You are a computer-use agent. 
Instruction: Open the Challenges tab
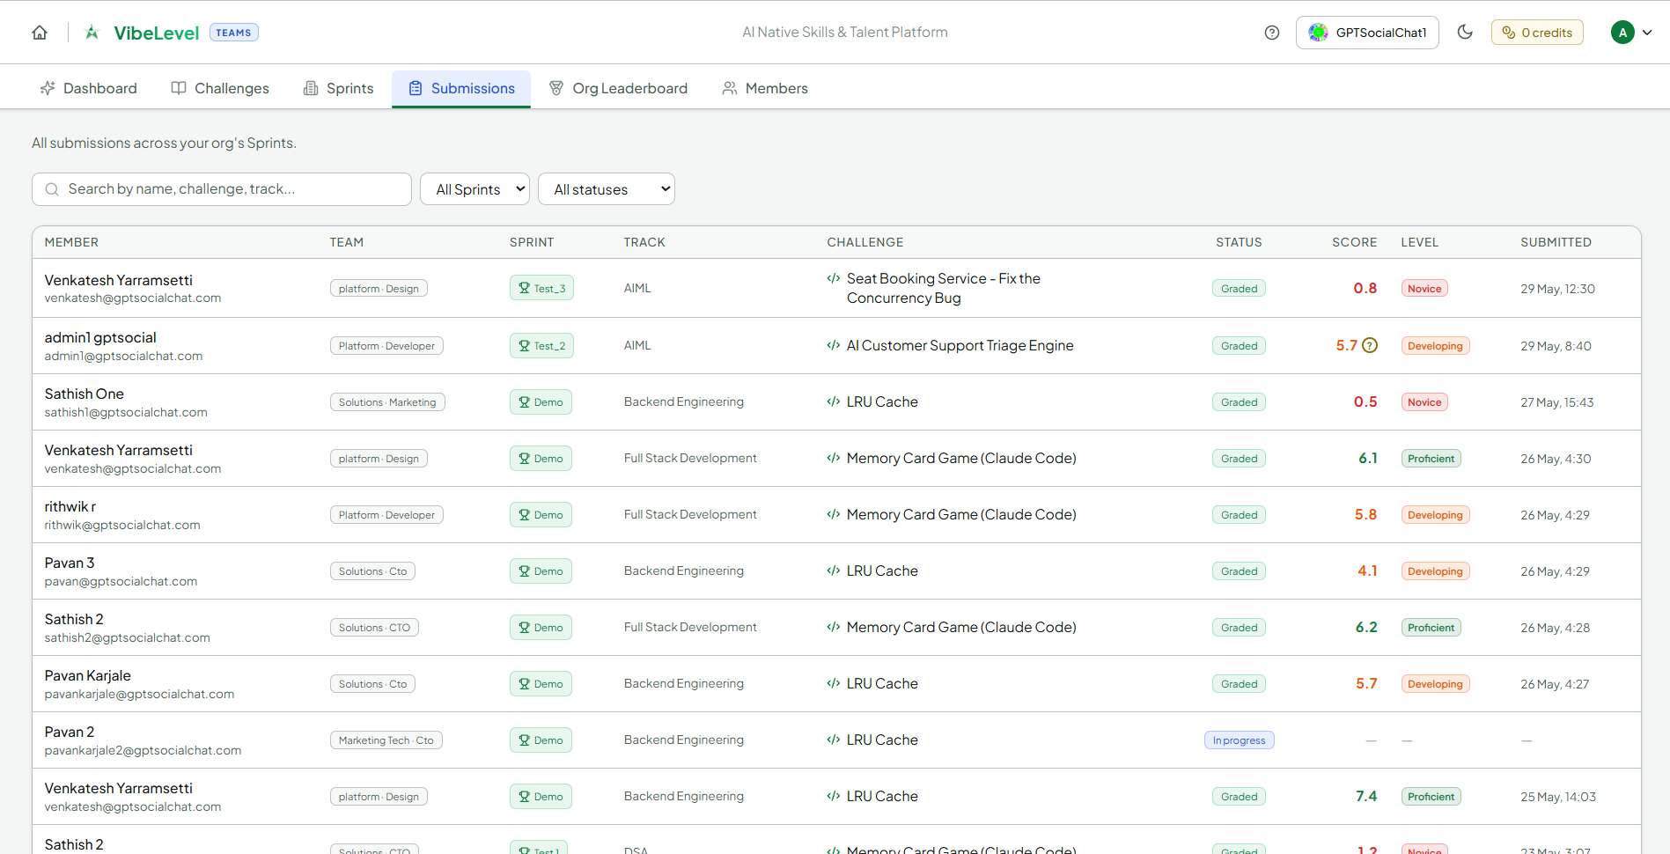pos(220,88)
